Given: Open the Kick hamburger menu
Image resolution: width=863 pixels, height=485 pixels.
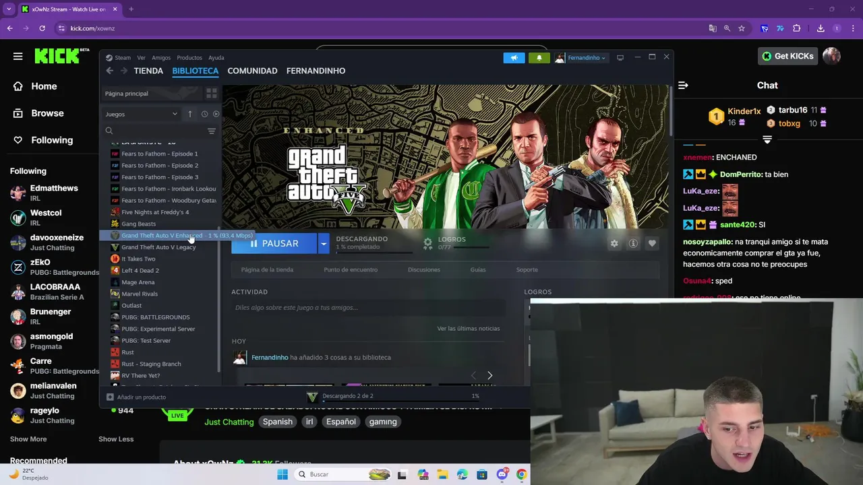Looking at the screenshot, I should (x=18, y=56).
